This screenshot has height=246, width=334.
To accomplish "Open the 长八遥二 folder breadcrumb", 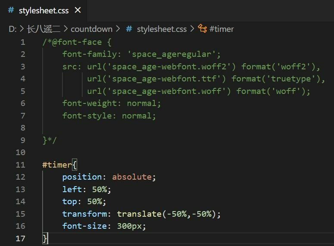I will tap(44, 29).
